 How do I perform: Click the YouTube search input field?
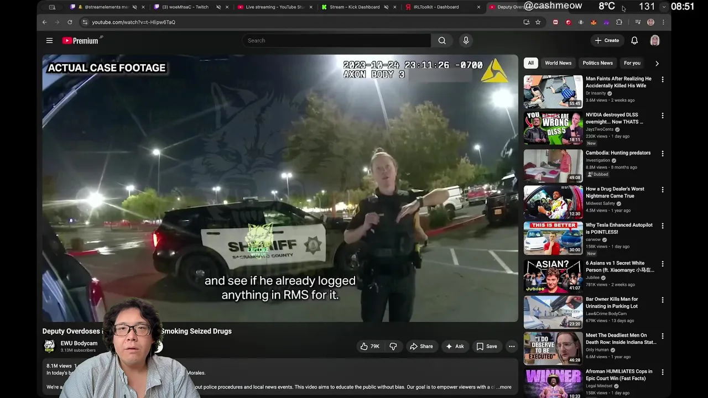(x=336, y=40)
